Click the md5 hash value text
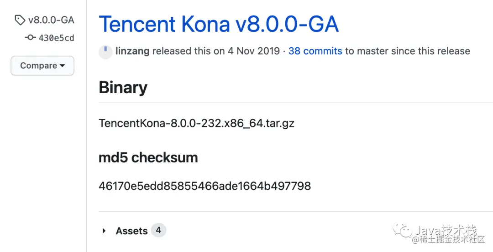Screen dimensions: 493x252 pos(205,186)
